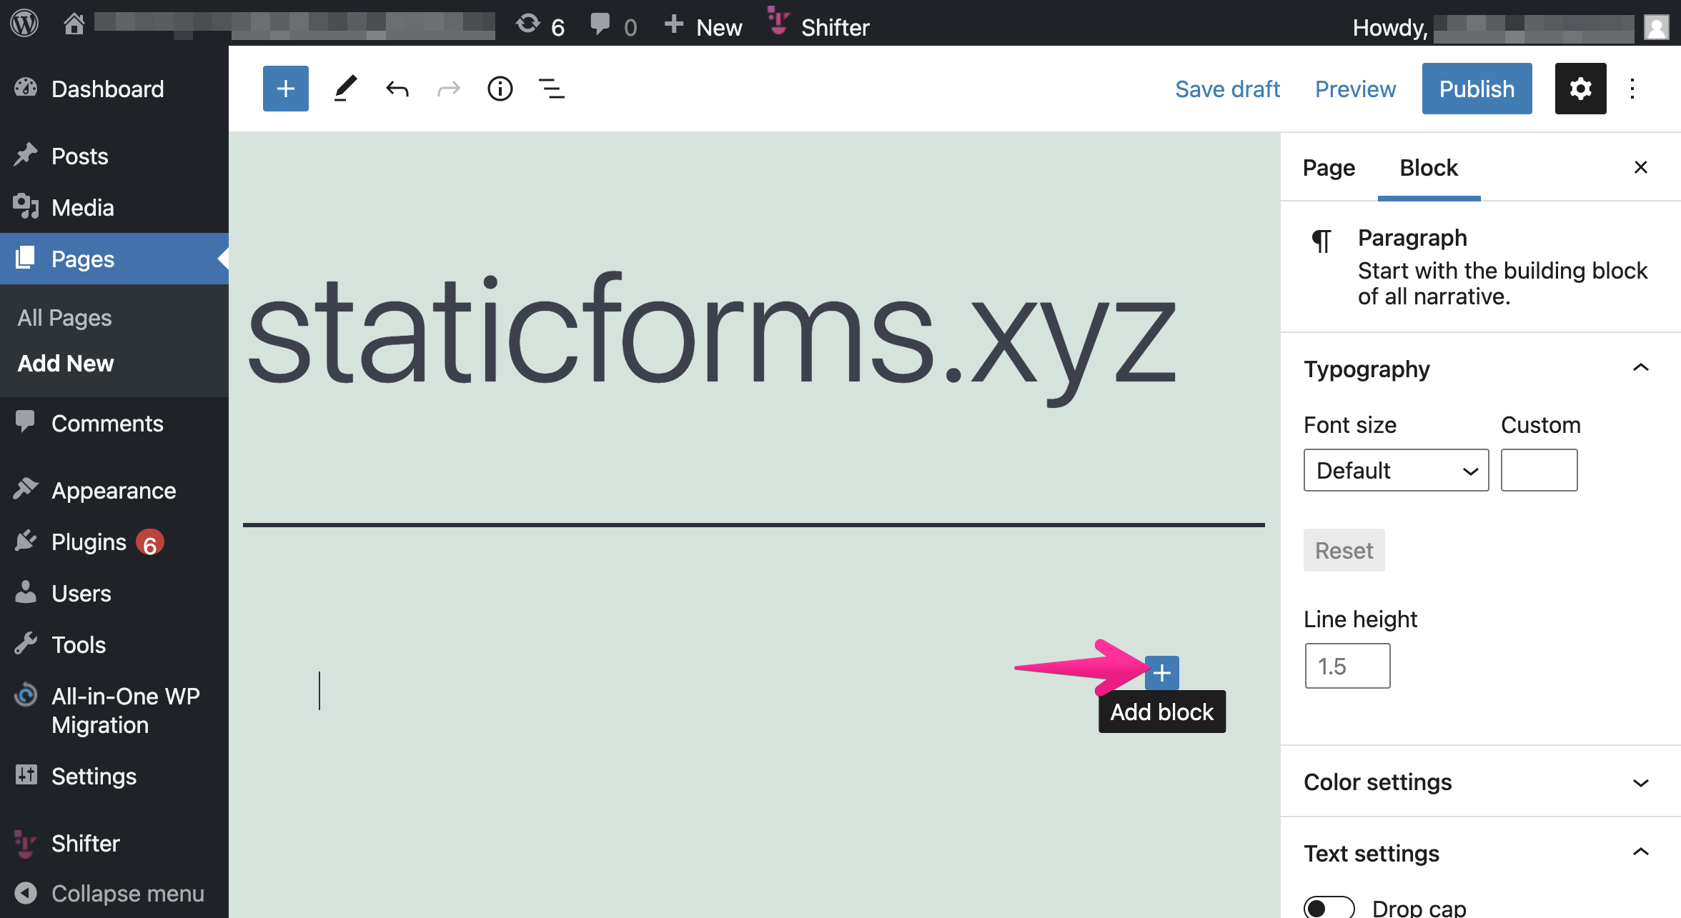Click Add New pages submenu link
Screen dimensions: 1681x918
coord(66,363)
